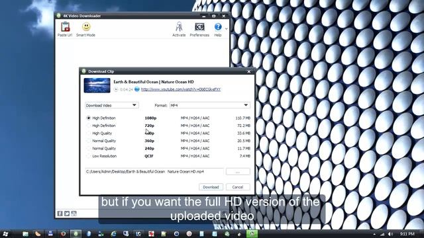424x238 pixels.
Task: Open the Activate keys icon
Action: coord(179,26)
